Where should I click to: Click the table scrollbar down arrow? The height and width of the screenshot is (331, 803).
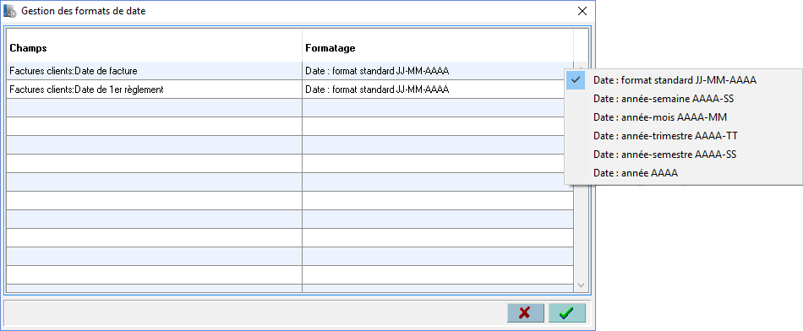click(581, 285)
